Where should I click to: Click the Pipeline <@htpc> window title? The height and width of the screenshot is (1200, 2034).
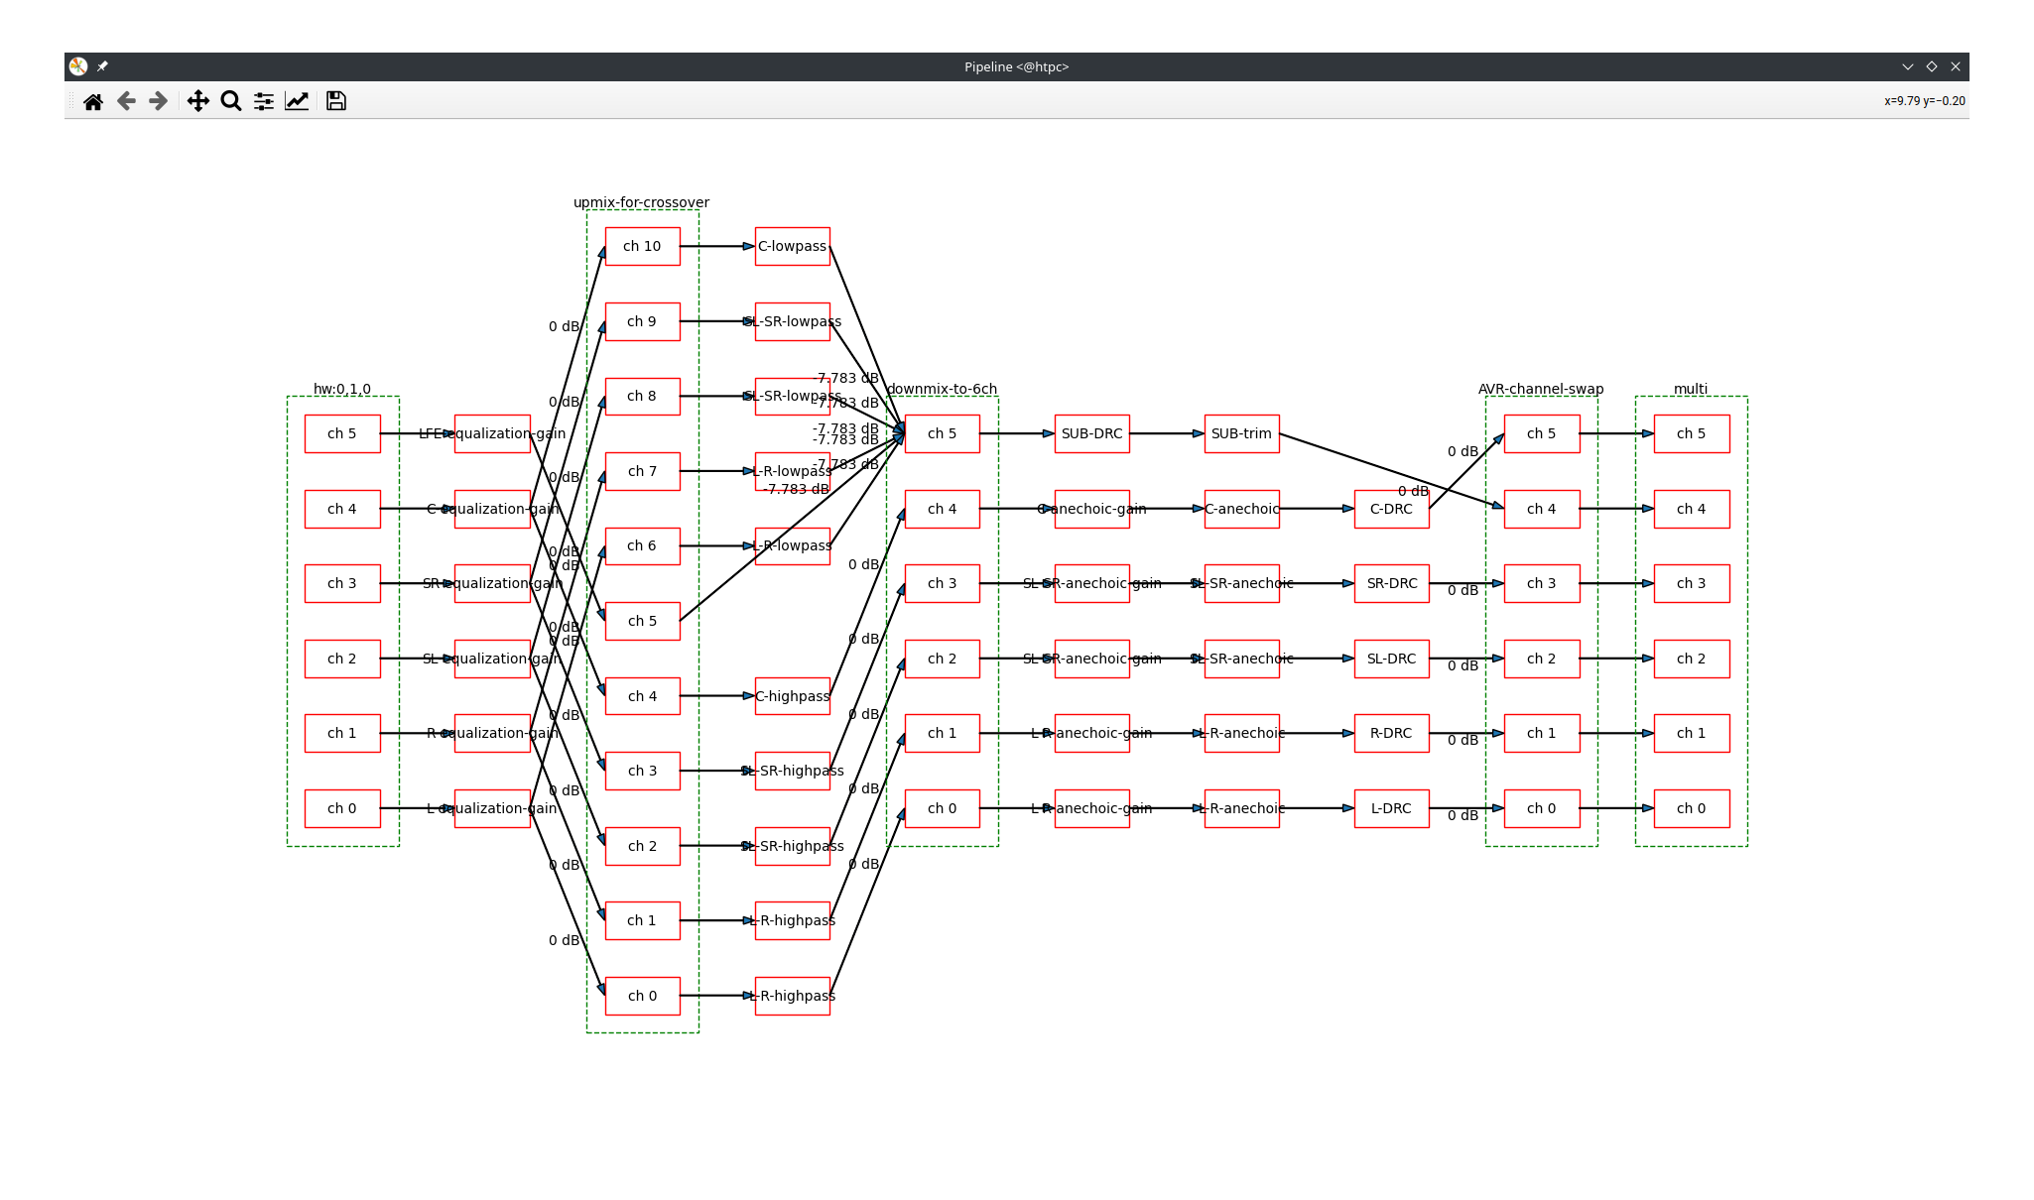pyautogui.click(x=1017, y=66)
